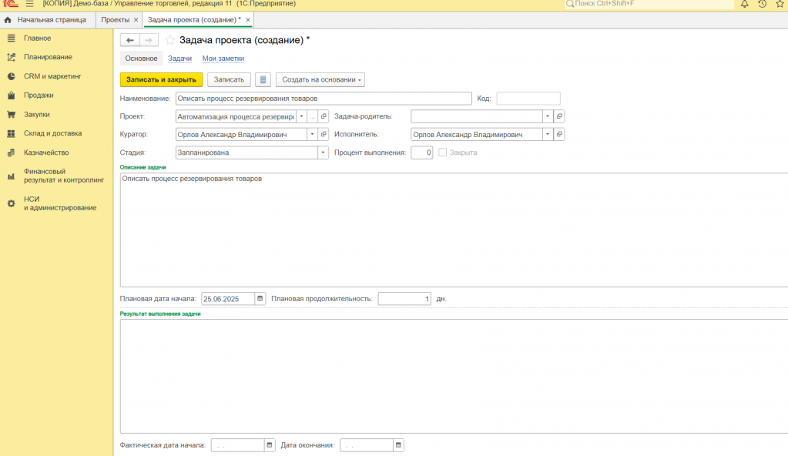The image size is (788, 456).
Task: Open the Продажи section label
Action: [x=39, y=96]
